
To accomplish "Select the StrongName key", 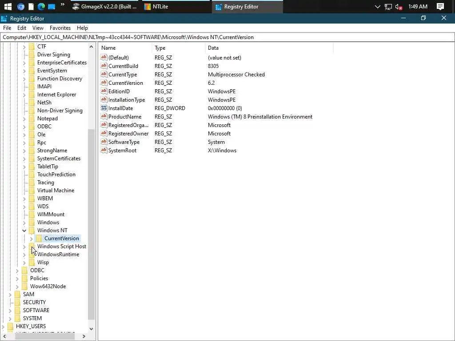I will pyautogui.click(x=52, y=151).
